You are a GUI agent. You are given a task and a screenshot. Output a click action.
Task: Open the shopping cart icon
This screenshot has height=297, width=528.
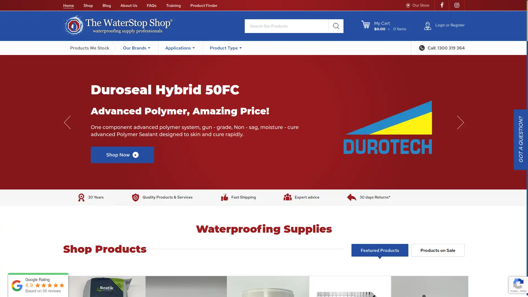365,25
